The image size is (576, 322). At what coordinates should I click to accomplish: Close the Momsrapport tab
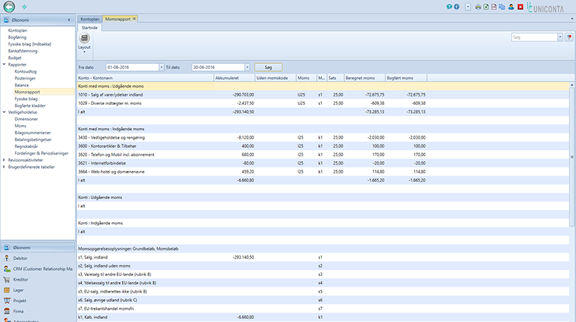click(x=134, y=19)
